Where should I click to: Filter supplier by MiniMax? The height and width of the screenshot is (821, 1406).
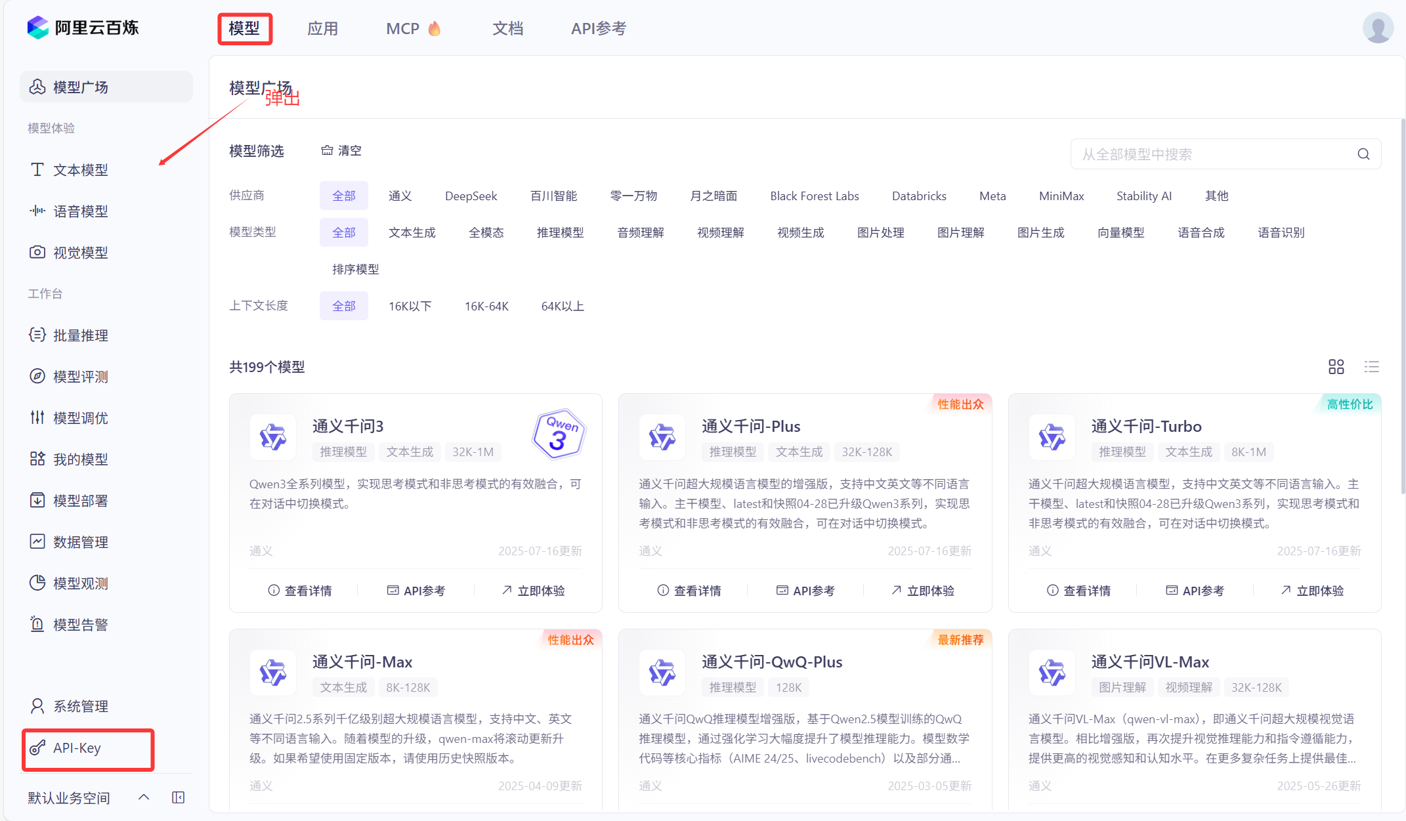point(1061,196)
